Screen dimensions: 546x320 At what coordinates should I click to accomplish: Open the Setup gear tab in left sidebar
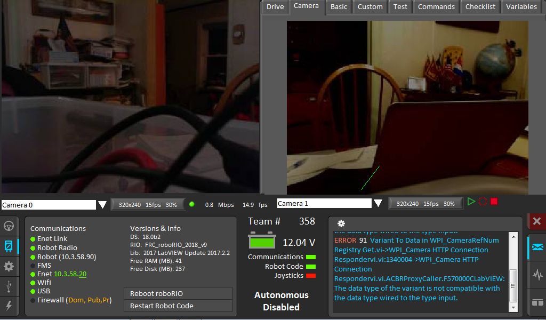click(x=9, y=266)
